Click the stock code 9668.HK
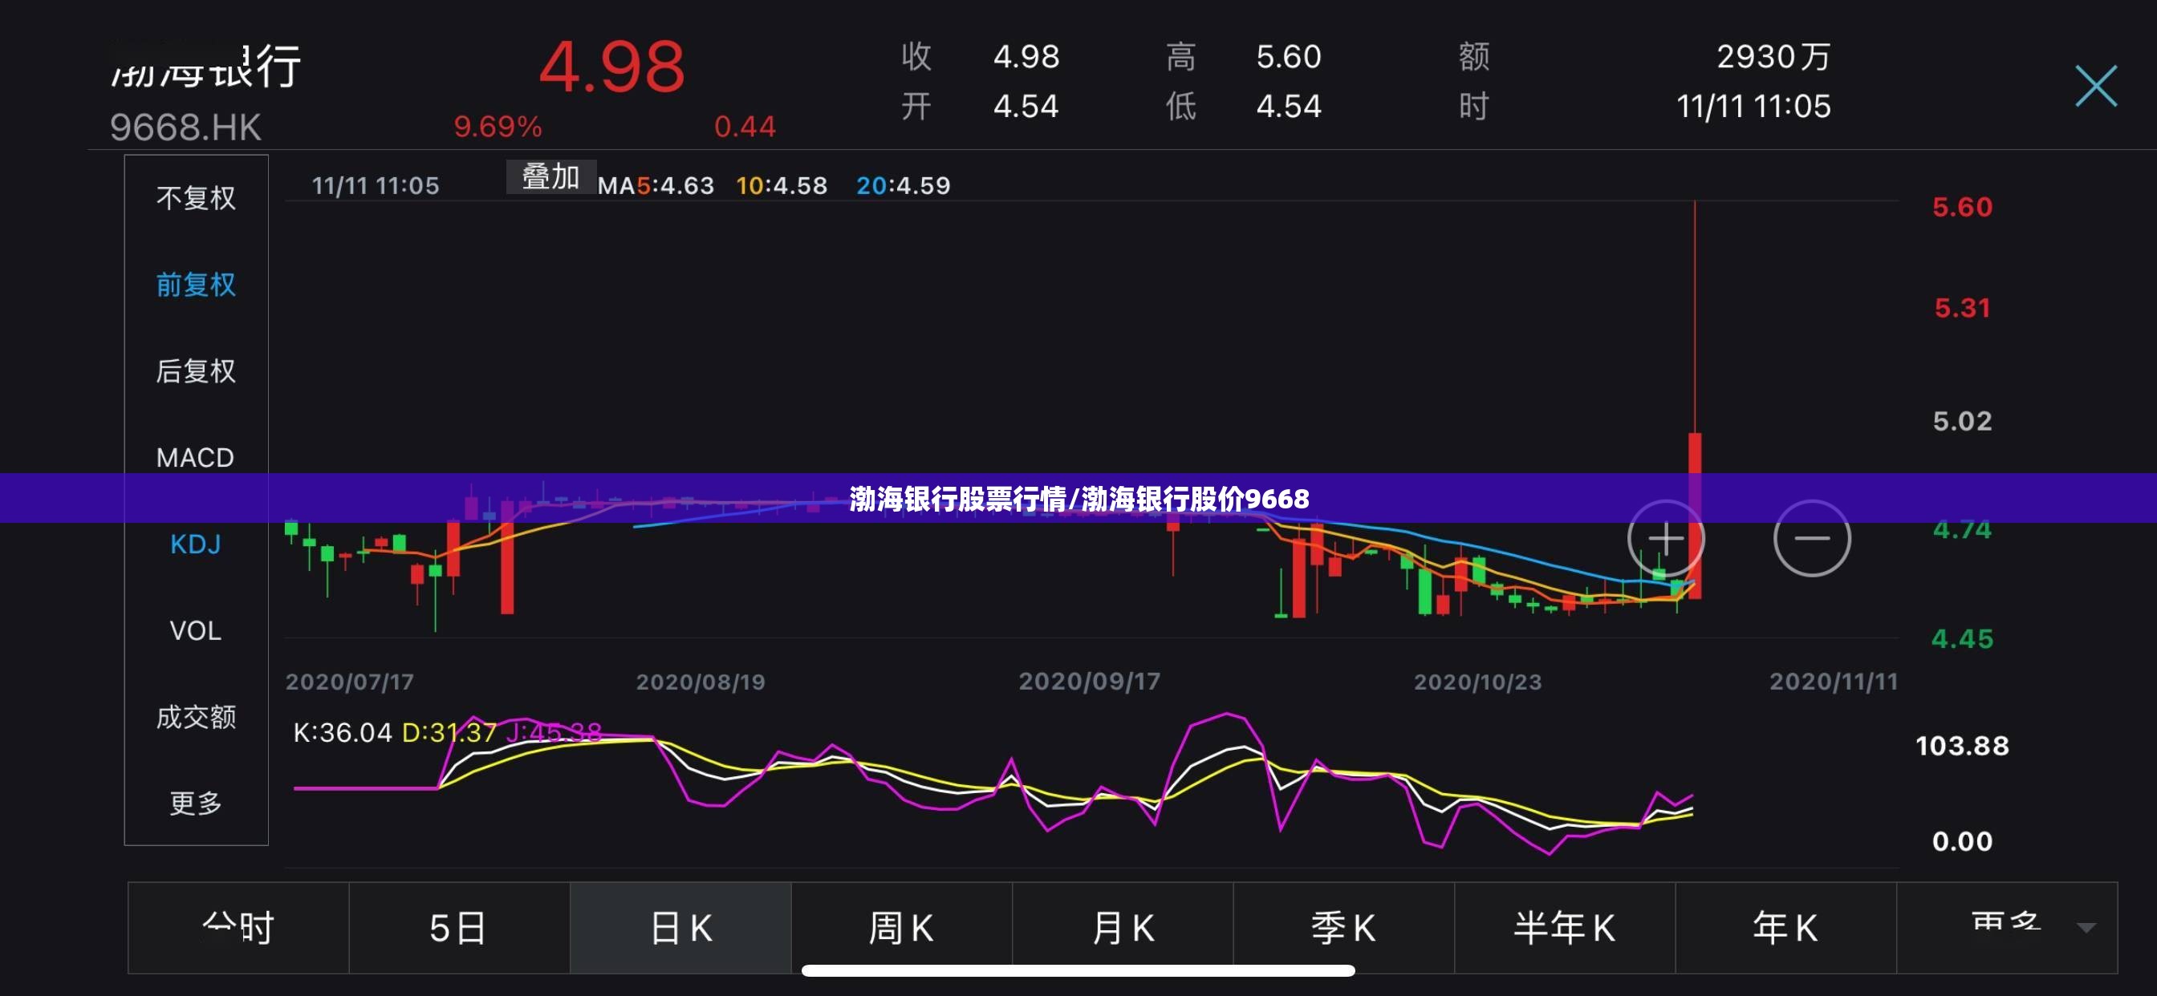Viewport: 2157px width, 996px height. tap(185, 128)
